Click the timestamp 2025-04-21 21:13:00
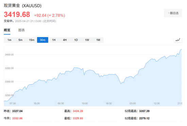This screenshot has height=126, width=187. point(28,21)
